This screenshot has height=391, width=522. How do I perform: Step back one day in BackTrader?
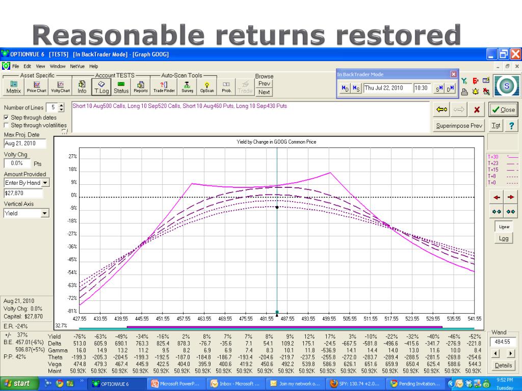click(x=346, y=89)
